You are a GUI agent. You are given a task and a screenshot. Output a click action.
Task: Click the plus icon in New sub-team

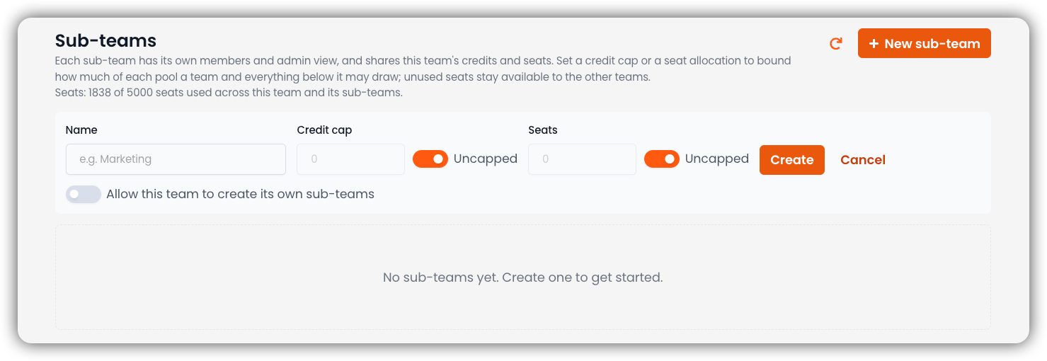tap(874, 44)
